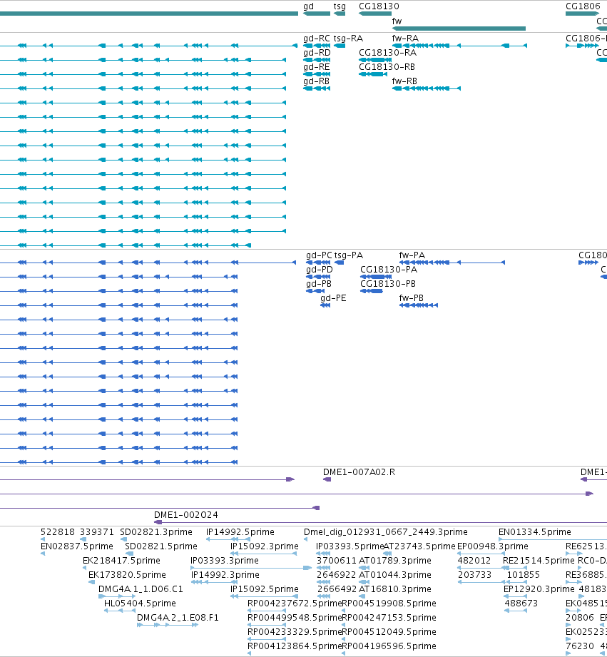Click the IP15092.5prime EST label
Screen dimensions: 607x657
click(x=265, y=589)
